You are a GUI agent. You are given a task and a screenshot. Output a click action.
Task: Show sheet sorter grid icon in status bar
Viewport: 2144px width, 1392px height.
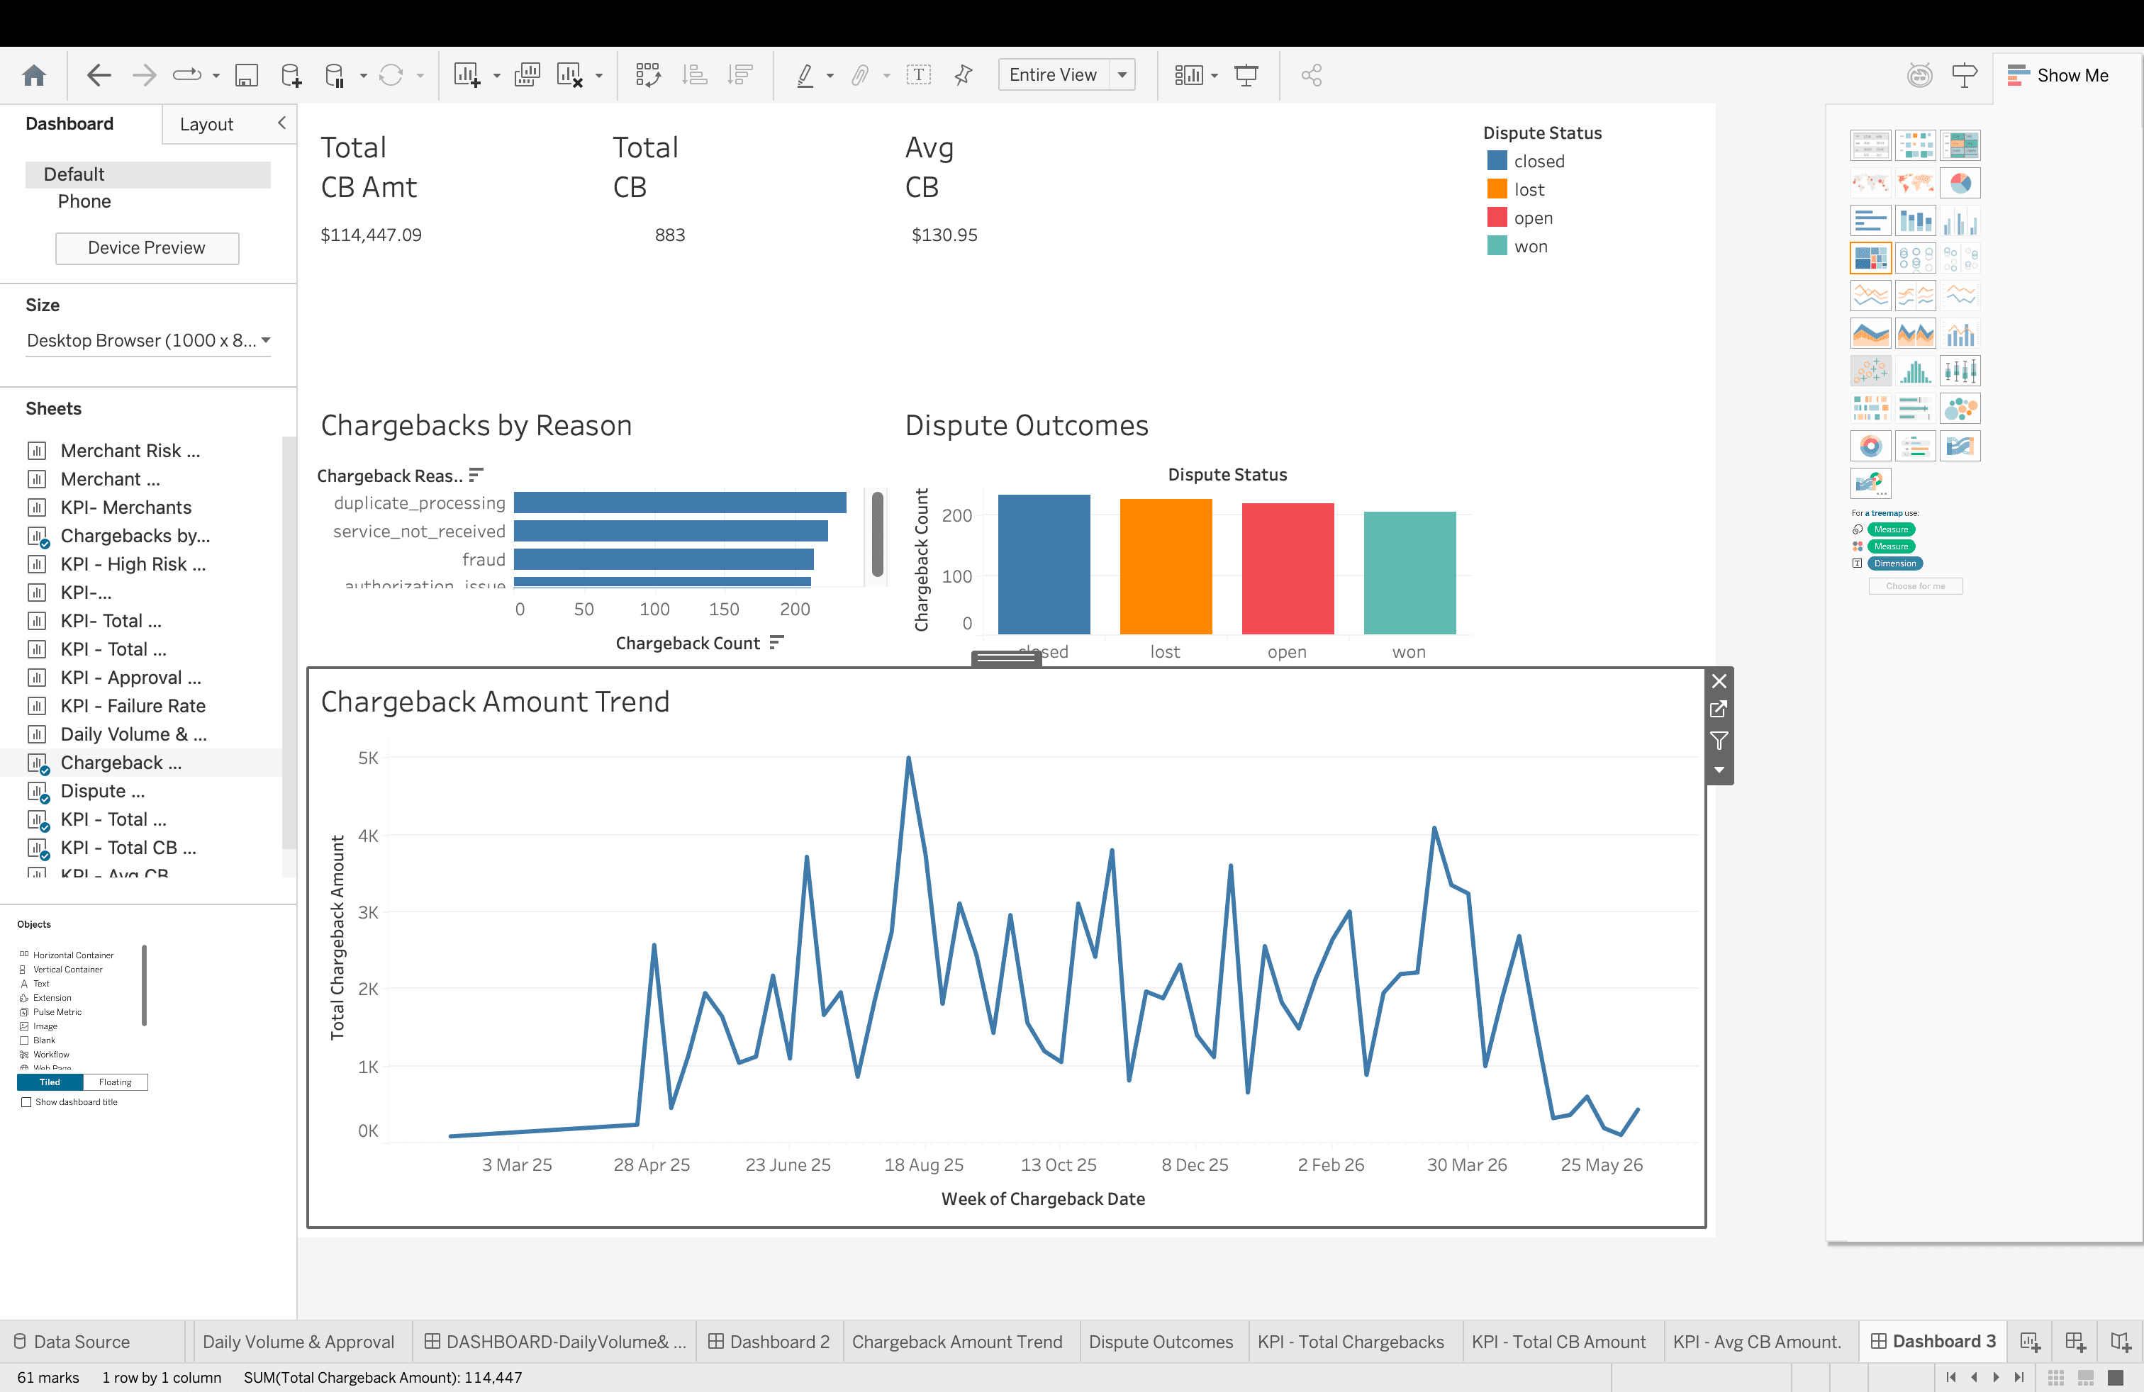coord(2055,1378)
